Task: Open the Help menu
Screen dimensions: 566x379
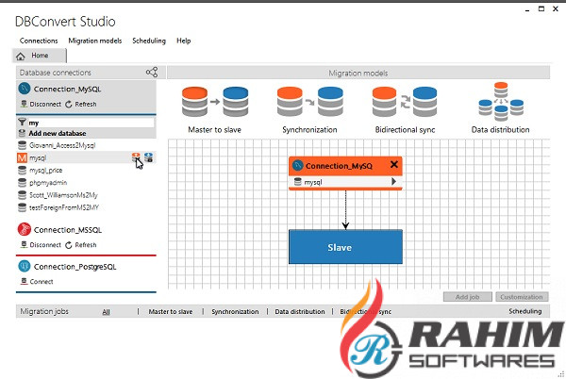Action: point(183,41)
